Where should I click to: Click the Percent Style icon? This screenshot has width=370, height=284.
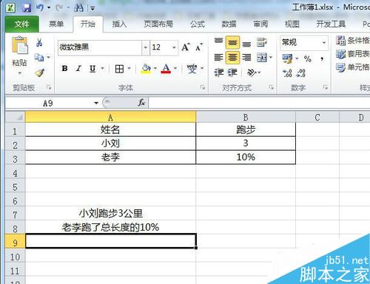coord(307,58)
